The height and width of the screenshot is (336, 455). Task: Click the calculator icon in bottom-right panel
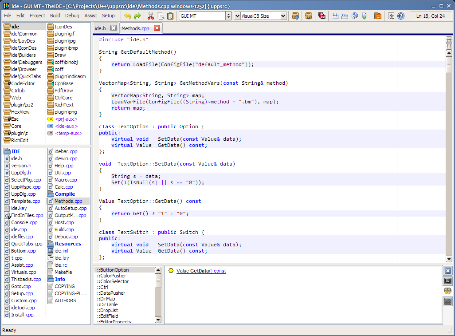click(448, 301)
